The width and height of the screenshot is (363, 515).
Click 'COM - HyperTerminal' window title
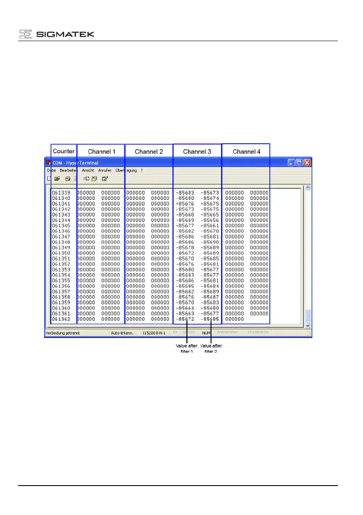coord(76,163)
